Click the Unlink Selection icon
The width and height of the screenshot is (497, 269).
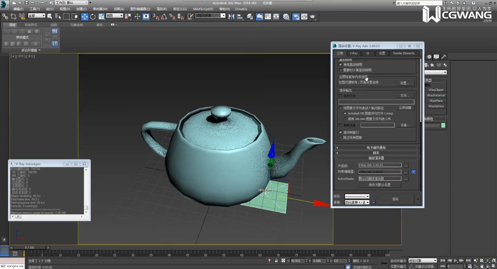[13, 17]
